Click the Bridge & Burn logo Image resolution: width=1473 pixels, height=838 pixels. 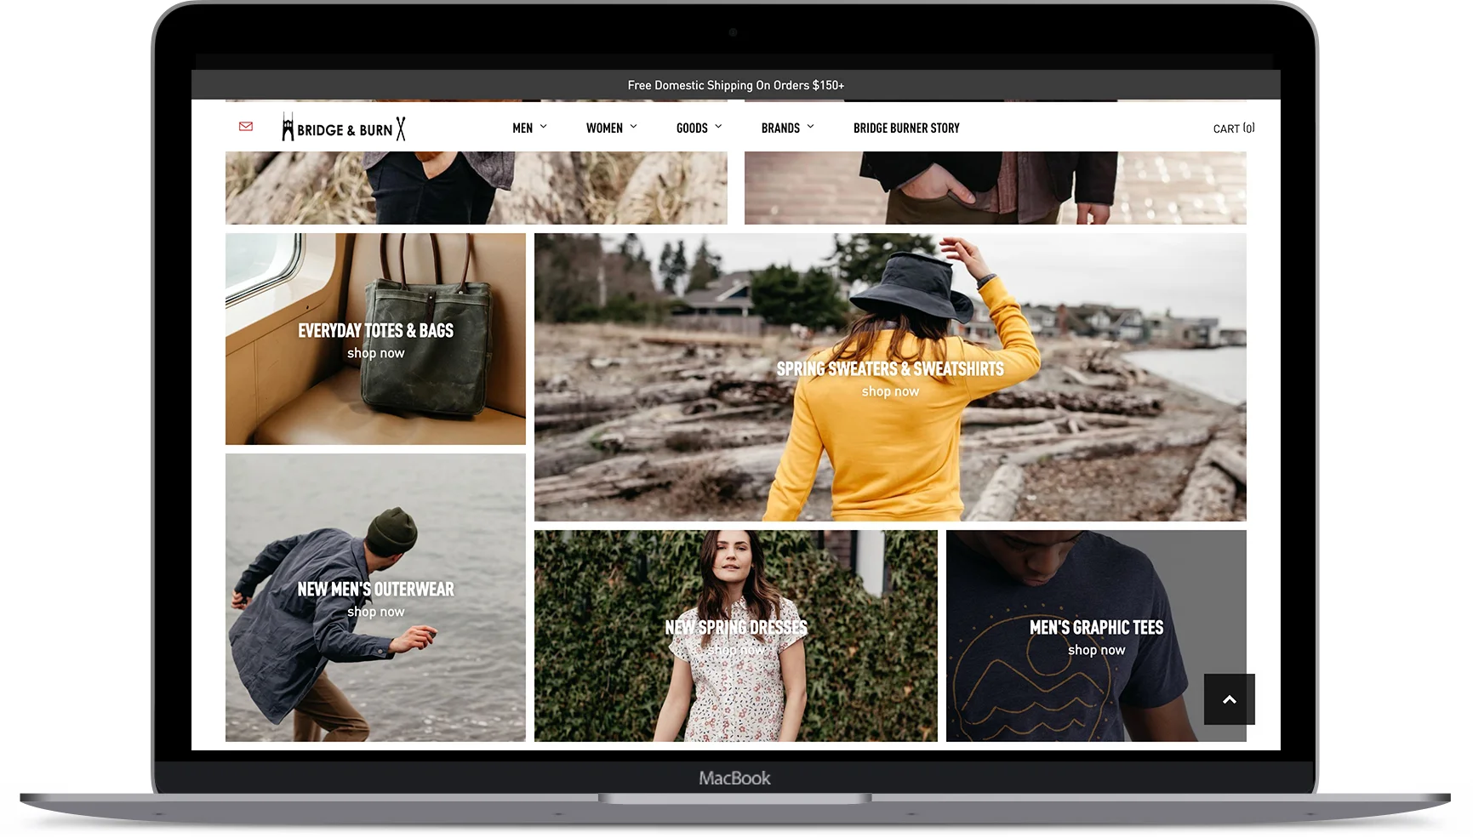coord(343,128)
